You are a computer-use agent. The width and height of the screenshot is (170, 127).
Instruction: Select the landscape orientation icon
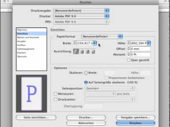pyautogui.click(x=82, y=52)
